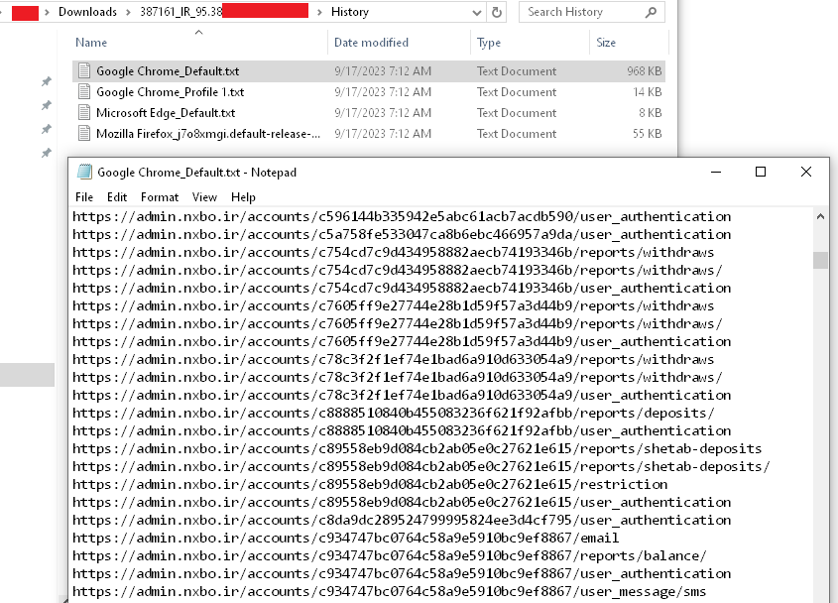The height and width of the screenshot is (603, 838).
Task: Refresh the History folder view
Action: pos(497,12)
